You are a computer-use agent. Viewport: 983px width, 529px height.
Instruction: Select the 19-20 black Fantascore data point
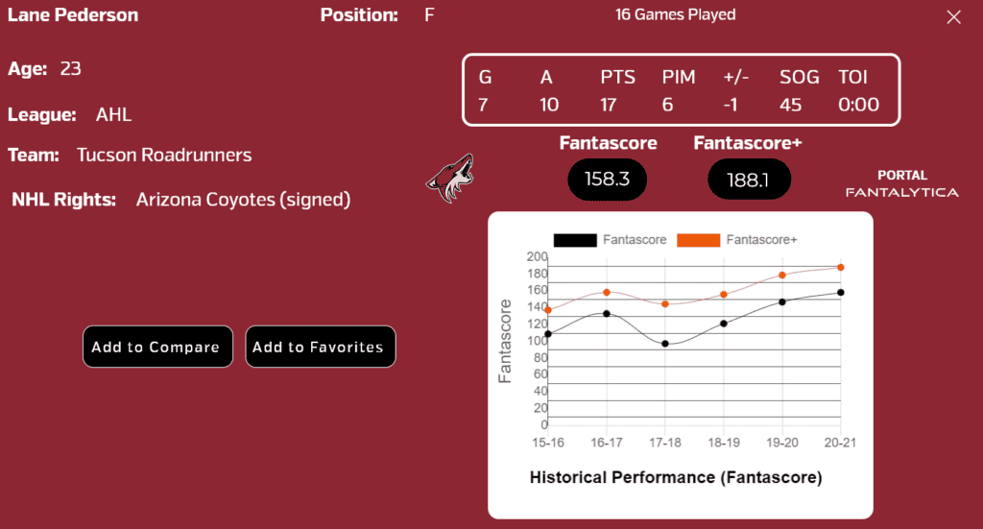782,302
